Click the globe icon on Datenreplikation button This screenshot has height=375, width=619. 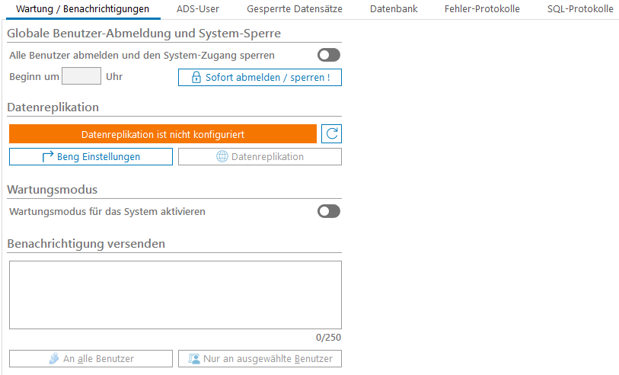222,157
